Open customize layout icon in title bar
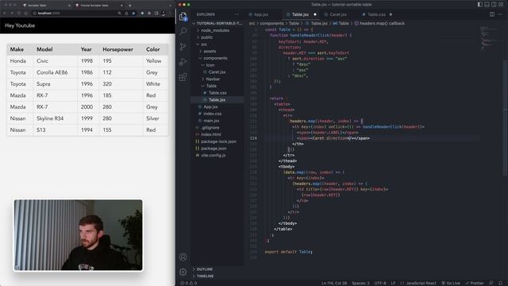508x286 pixels. [501, 5]
